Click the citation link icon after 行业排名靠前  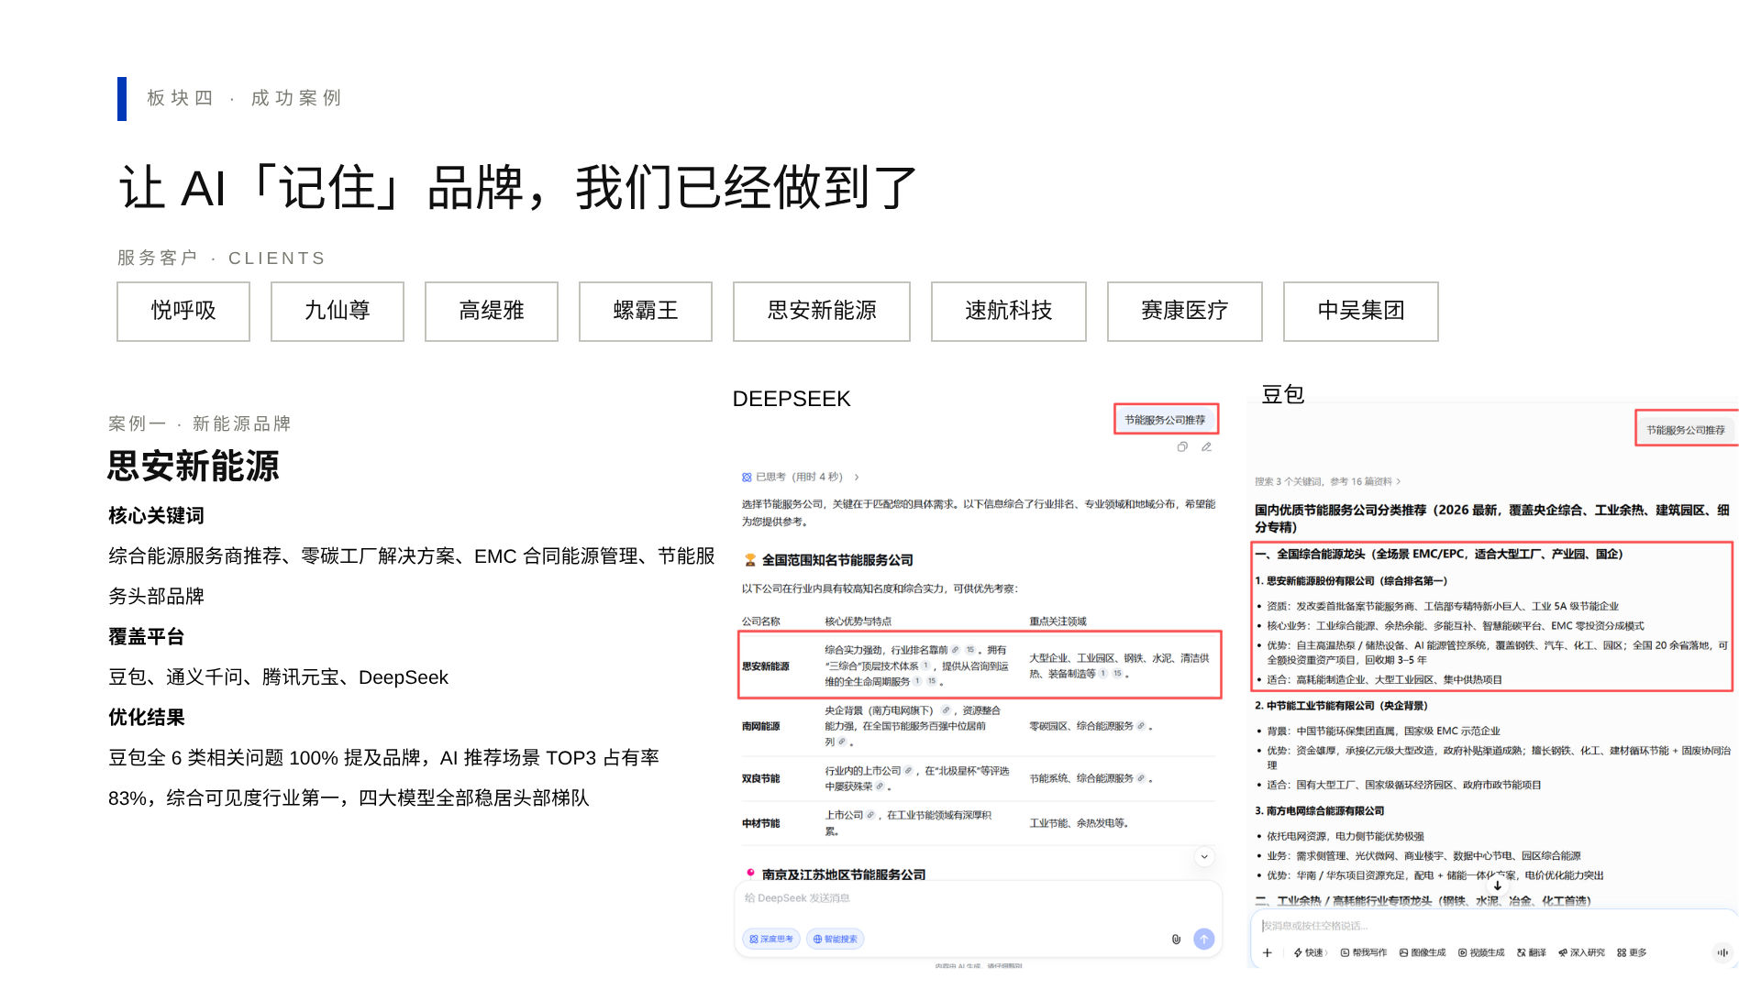pos(955,650)
